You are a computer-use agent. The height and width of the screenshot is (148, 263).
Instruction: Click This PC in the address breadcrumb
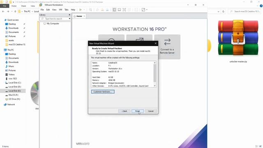[27, 12]
